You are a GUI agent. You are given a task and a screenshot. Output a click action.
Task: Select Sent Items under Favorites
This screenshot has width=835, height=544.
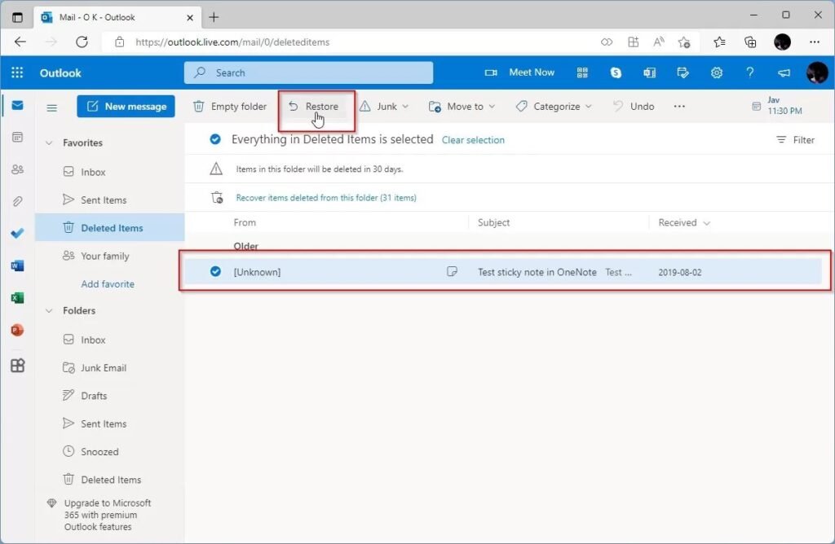click(110, 200)
